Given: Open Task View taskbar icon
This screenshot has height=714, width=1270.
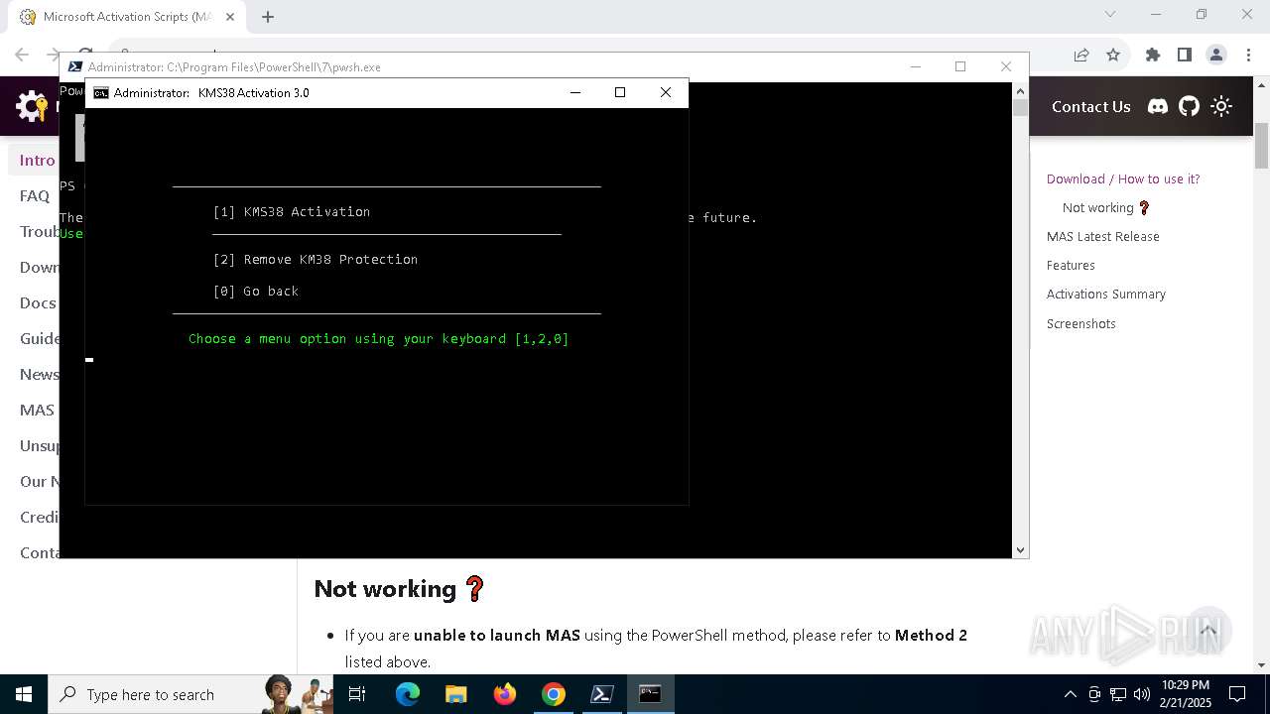Looking at the screenshot, I should coord(357,694).
